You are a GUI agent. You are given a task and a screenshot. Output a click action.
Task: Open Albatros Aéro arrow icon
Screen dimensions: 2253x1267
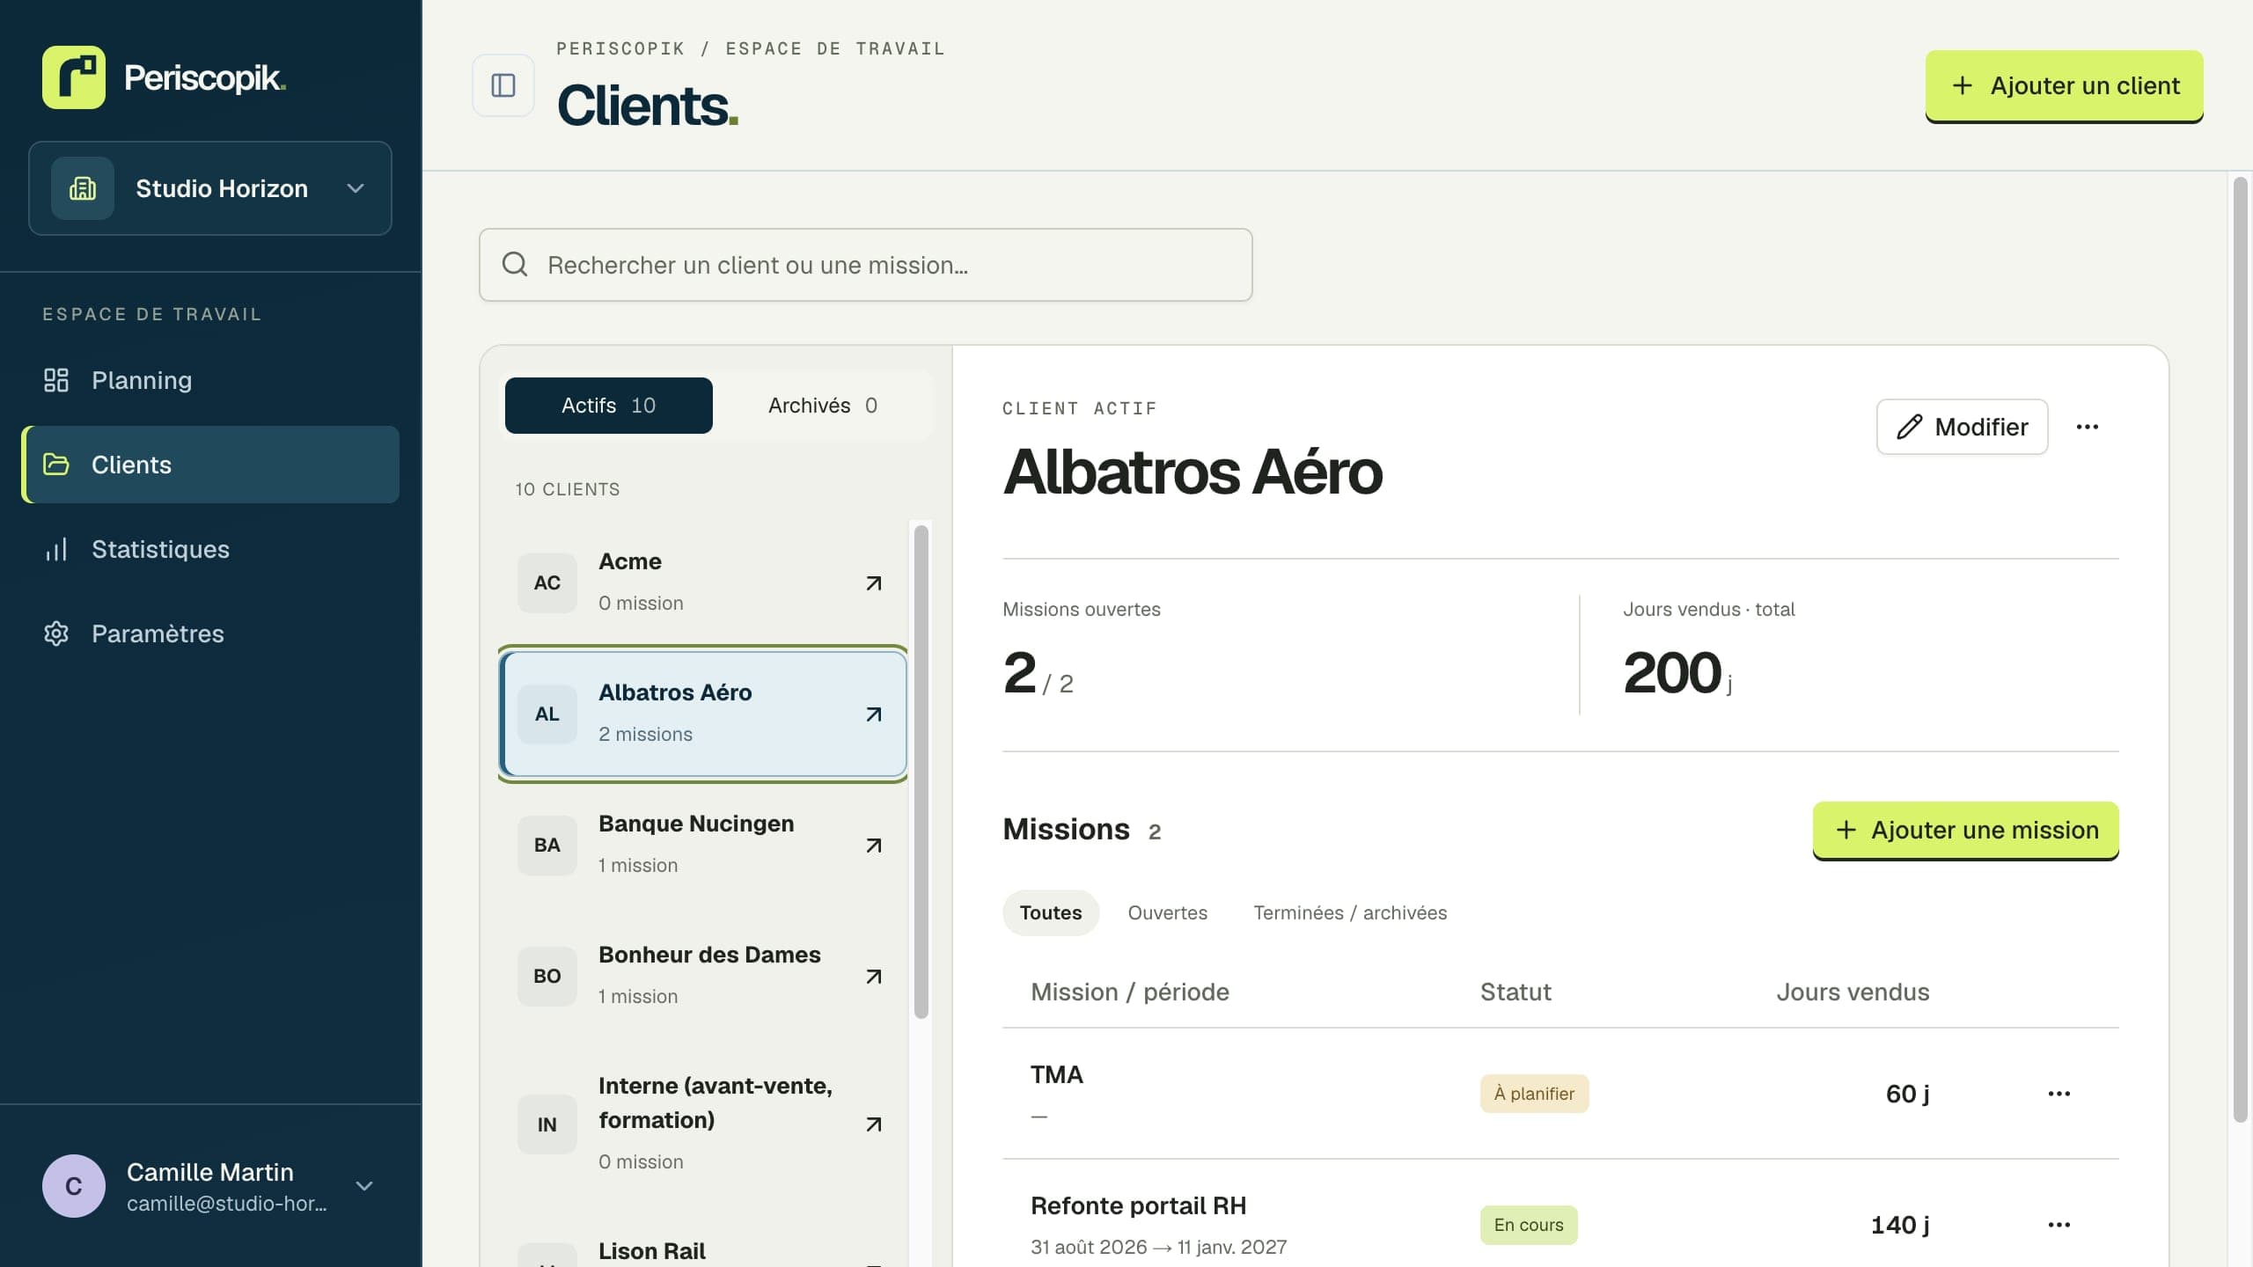[873, 714]
